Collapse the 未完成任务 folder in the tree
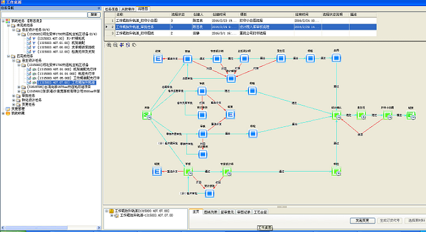The width and height of the screenshot is (426, 232). click(9, 25)
